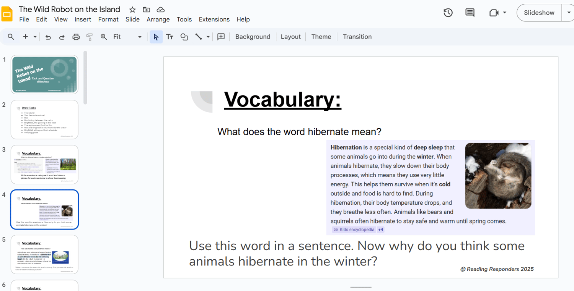Click the Theme button
574x291 pixels.
(x=321, y=37)
